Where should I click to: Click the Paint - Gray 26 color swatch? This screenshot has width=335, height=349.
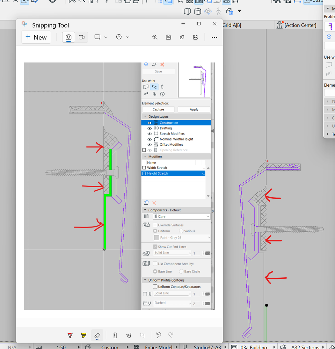tap(156, 238)
